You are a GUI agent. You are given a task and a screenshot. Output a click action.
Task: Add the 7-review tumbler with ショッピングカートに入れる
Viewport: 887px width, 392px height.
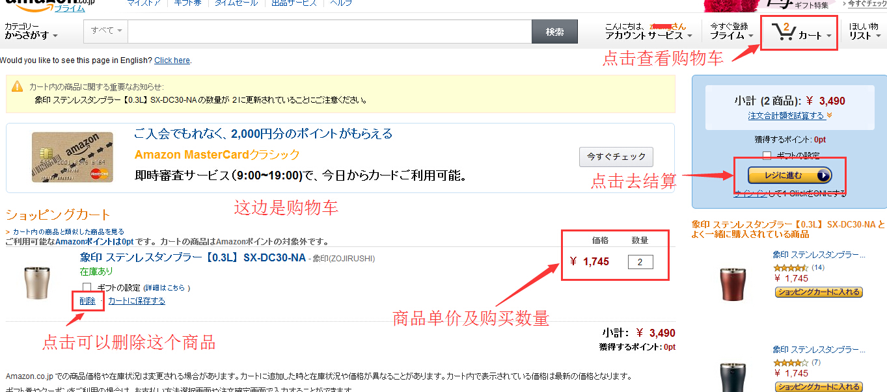coord(819,387)
